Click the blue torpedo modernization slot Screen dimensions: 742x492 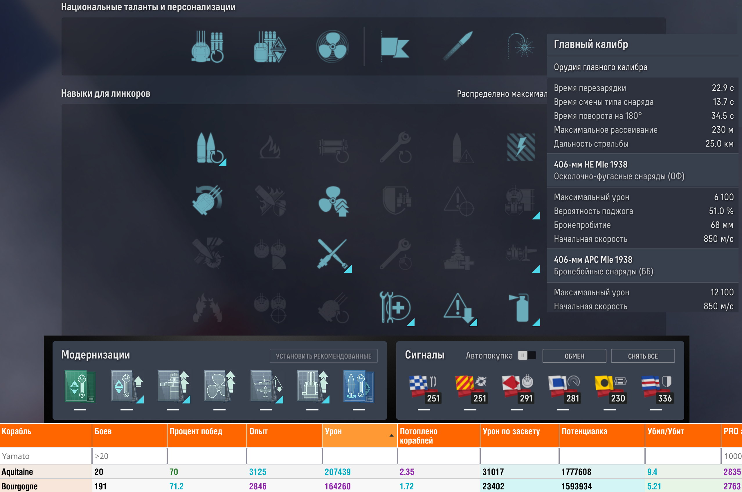tap(358, 386)
